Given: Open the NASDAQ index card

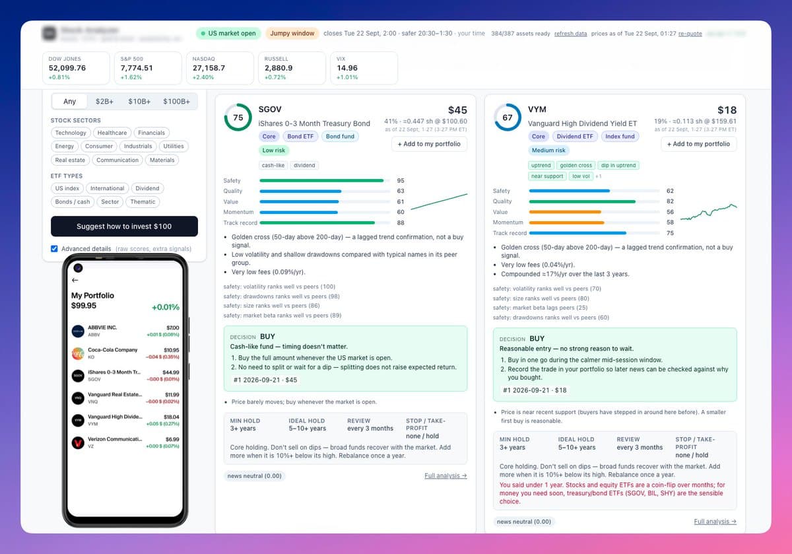Looking at the screenshot, I should (220, 68).
